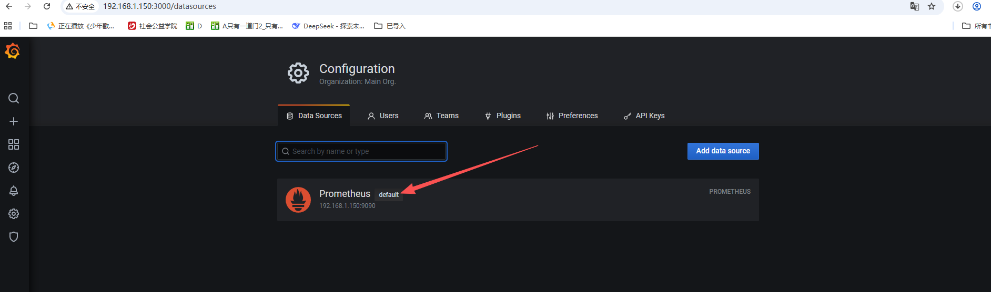991x292 pixels.
Task: Click the default badge next to Prometheus
Action: (x=389, y=195)
